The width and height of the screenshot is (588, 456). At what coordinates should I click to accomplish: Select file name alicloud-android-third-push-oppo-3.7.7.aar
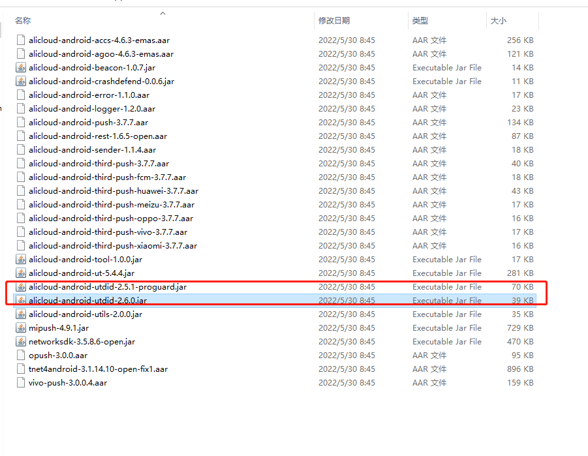111,219
